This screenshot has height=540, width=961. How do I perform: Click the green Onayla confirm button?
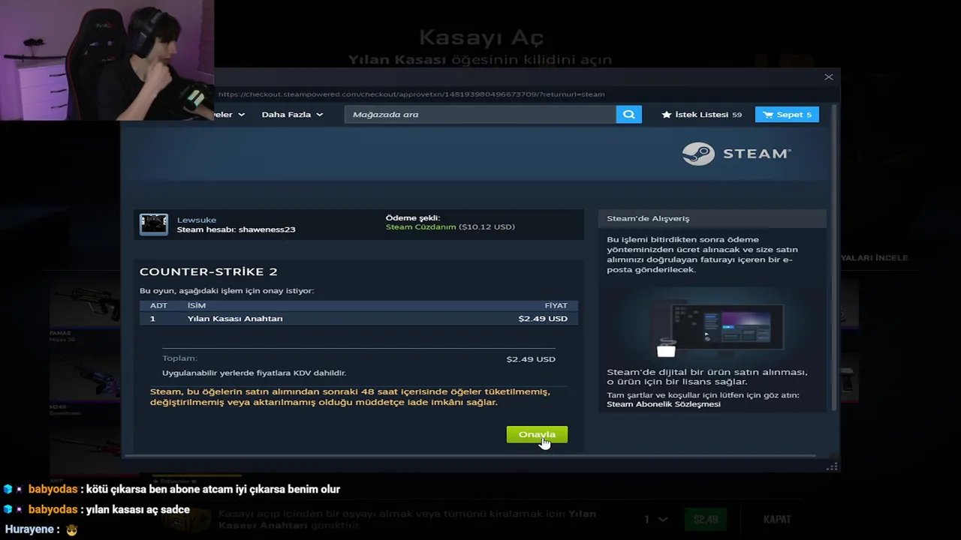click(x=537, y=434)
